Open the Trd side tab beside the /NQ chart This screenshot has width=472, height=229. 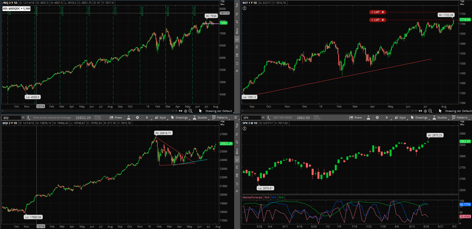click(x=237, y=5)
